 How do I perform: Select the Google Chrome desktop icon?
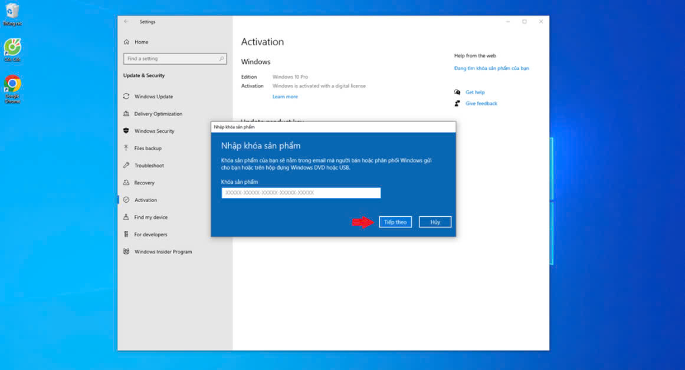(12, 89)
